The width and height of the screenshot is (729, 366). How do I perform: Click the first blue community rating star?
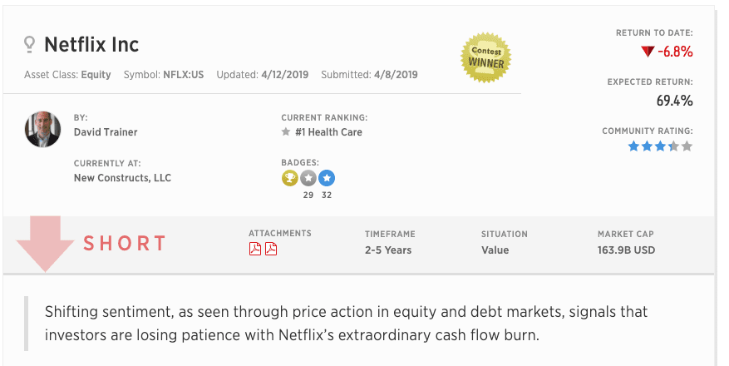pyautogui.click(x=633, y=146)
